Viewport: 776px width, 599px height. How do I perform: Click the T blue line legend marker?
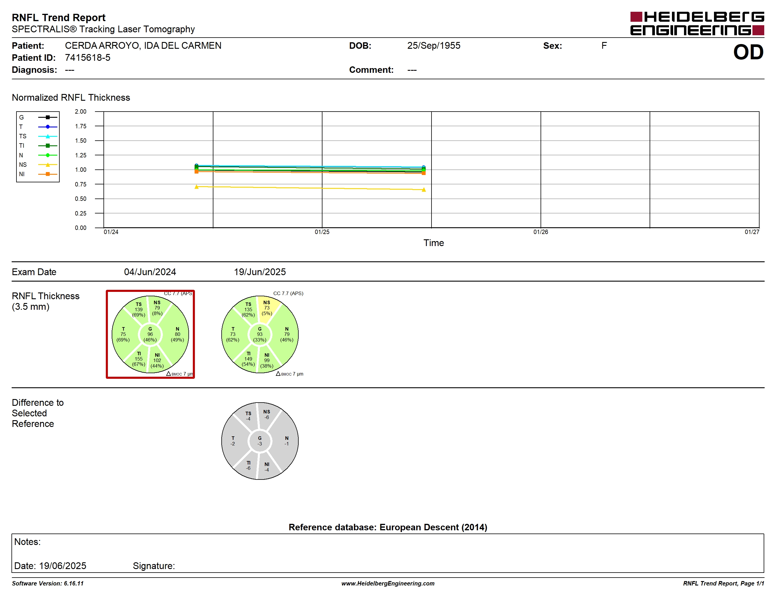pos(48,127)
